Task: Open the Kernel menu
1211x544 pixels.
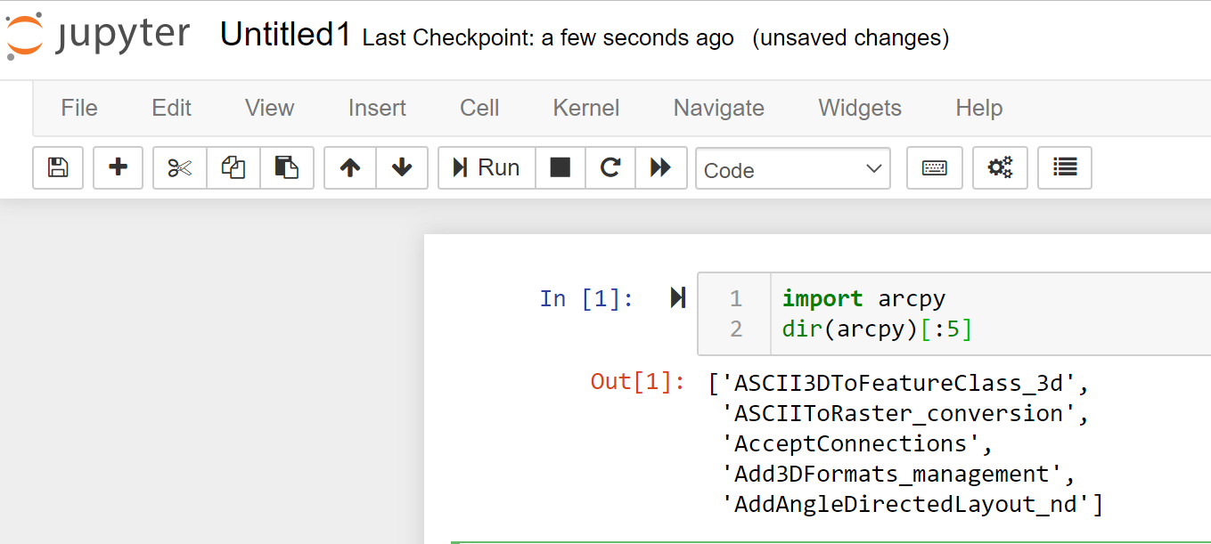Action: (585, 108)
